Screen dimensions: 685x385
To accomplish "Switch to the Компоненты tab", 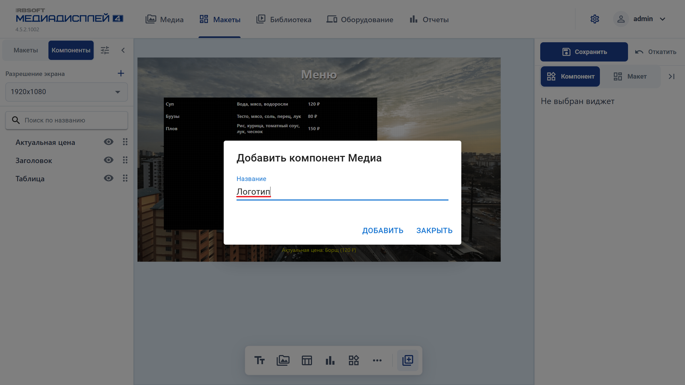I will [x=71, y=50].
